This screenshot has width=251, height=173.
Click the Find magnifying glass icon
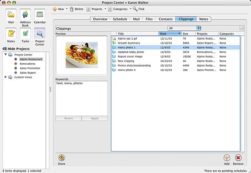[135, 9]
